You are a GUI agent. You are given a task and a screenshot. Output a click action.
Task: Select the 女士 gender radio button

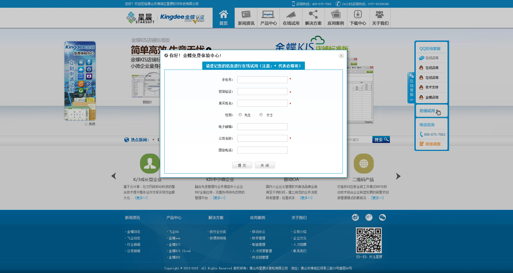tap(261, 115)
